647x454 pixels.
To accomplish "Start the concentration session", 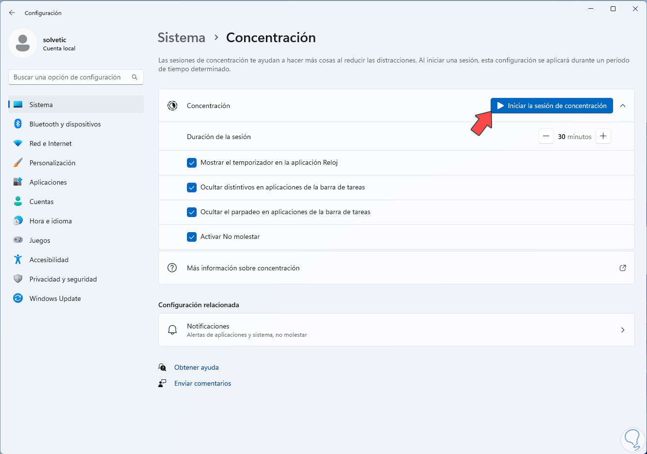I will [x=552, y=106].
